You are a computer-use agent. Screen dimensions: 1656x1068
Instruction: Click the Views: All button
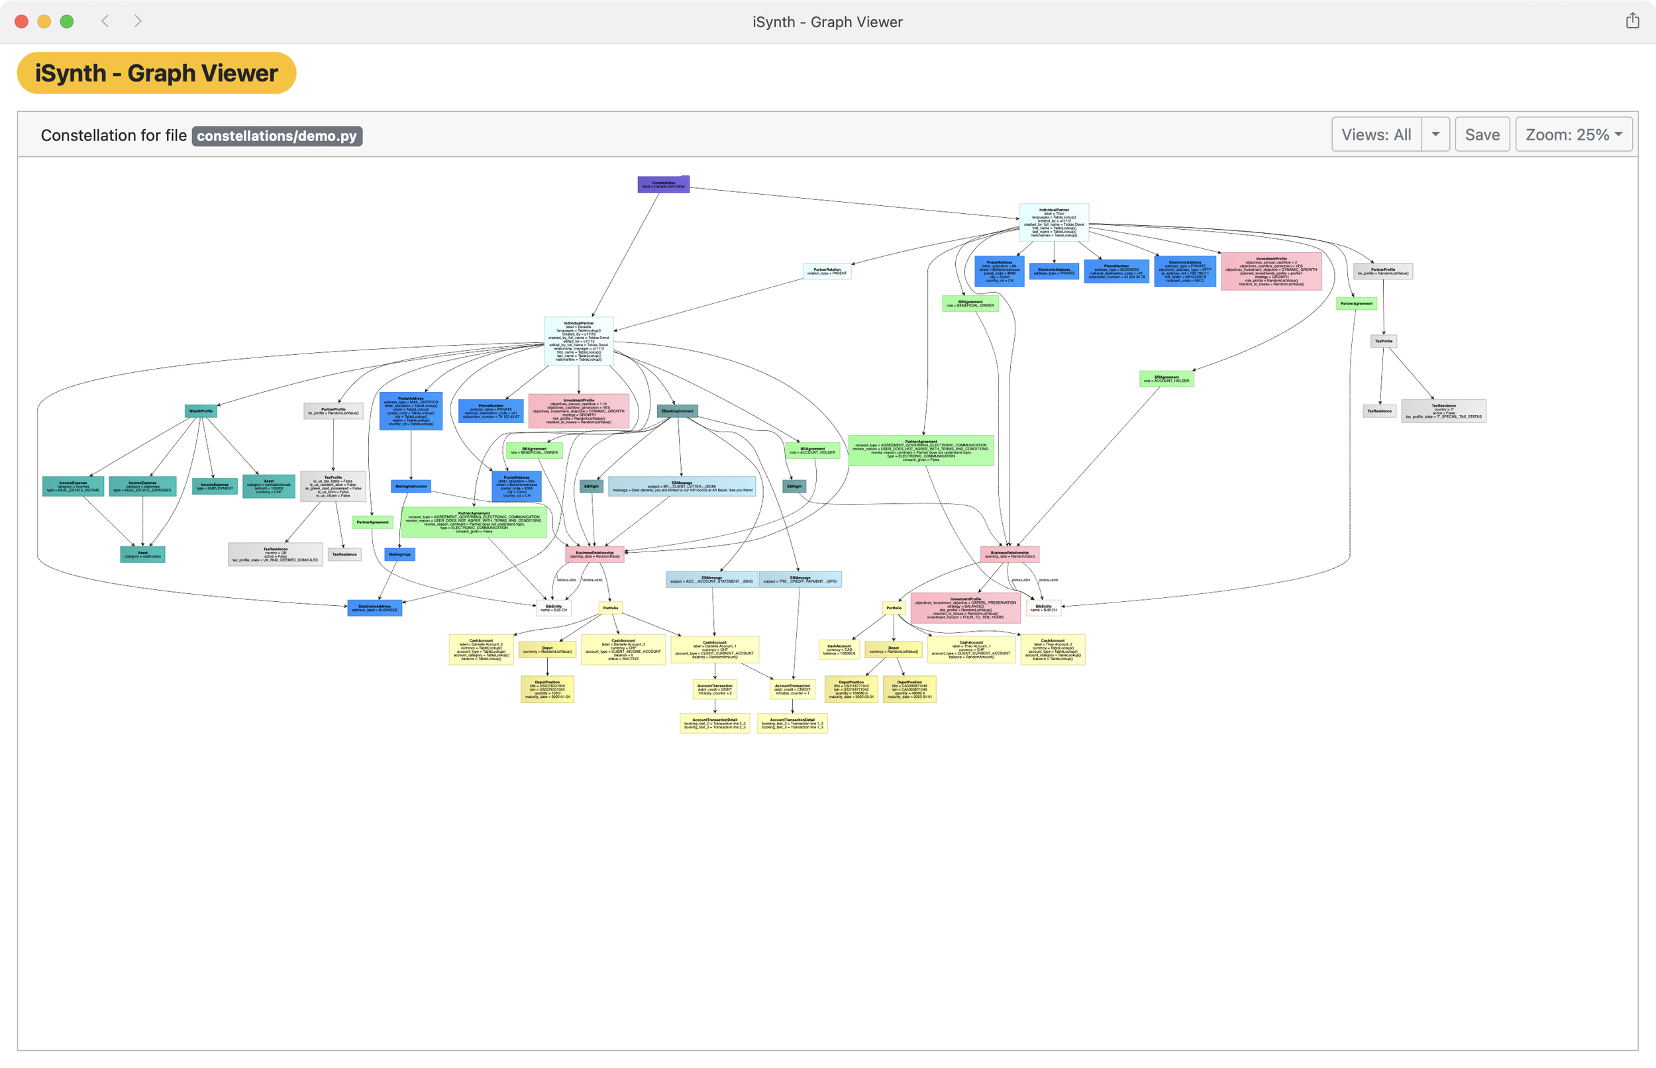[x=1376, y=134]
